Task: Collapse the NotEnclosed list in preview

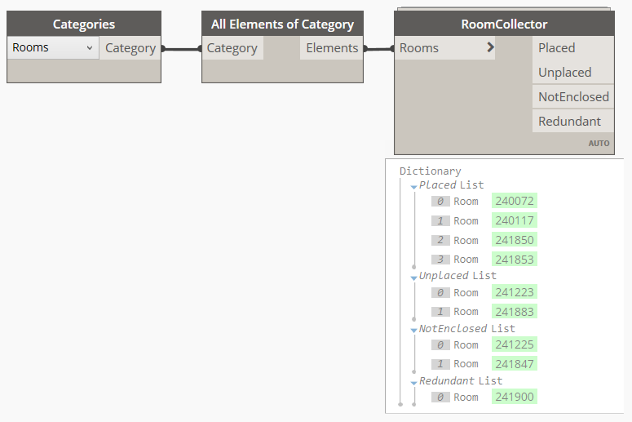Action: (414, 330)
